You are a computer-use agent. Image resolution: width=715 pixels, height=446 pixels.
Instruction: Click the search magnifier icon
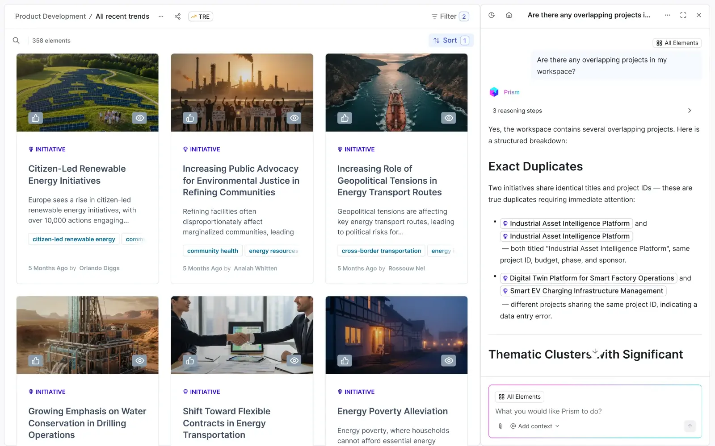(x=16, y=41)
